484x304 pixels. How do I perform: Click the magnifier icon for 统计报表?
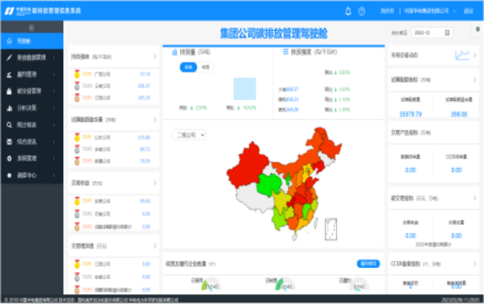[x=9, y=125]
